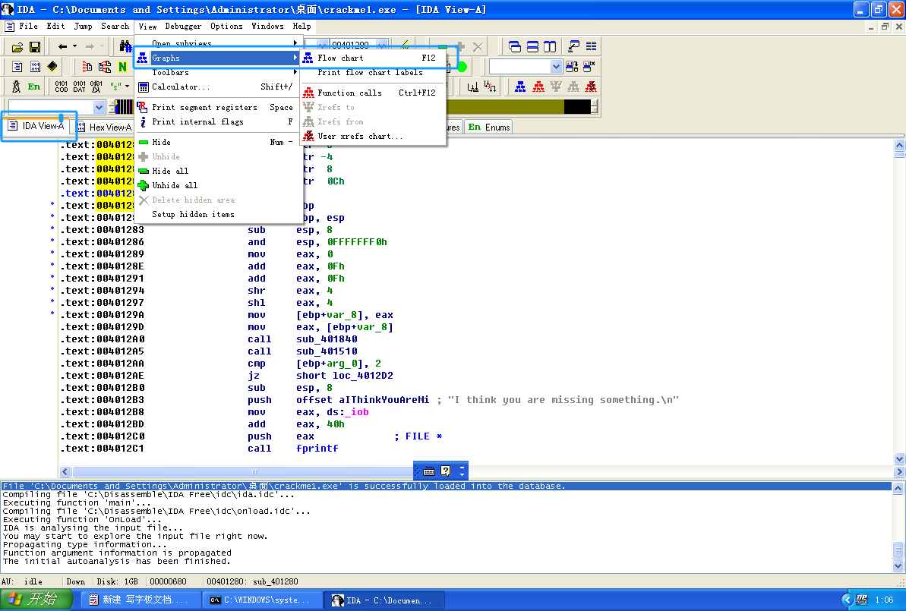The width and height of the screenshot is (906, 611).
Task: Click the X delete icon in toolbar
Action: pos(478,47)
